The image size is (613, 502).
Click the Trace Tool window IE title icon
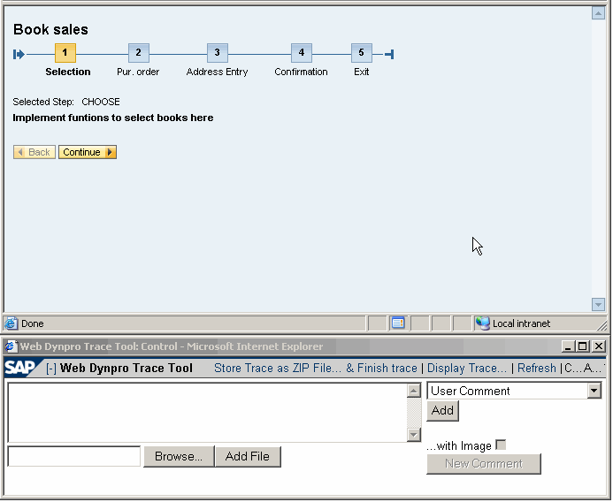coord(11,346)
